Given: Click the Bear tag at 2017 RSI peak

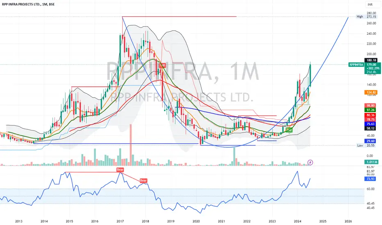Looking at the screenshot, I should click(x=120, y=169).
